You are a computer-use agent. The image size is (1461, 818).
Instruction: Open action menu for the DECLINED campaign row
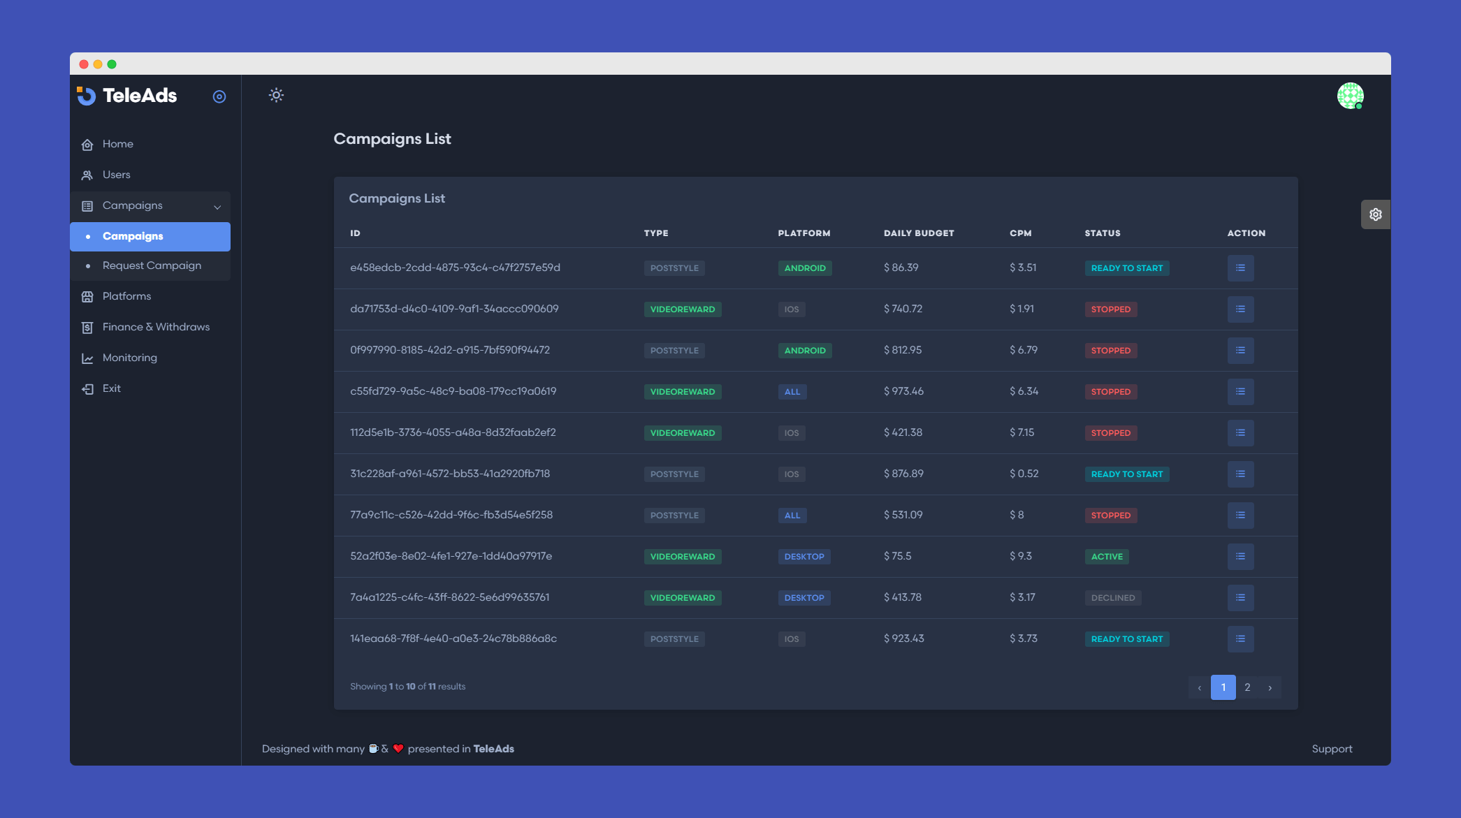[x=1240, y=598]
